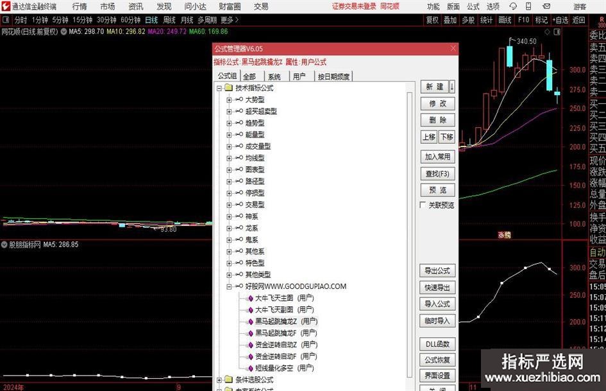Expand the 均线型 category
606x391 pixels.
click(x=229, y=158)
